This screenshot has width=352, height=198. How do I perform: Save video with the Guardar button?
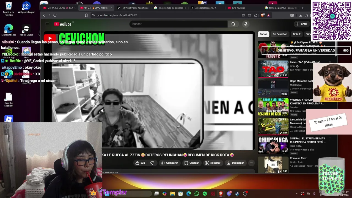click(x=191, y=163)
